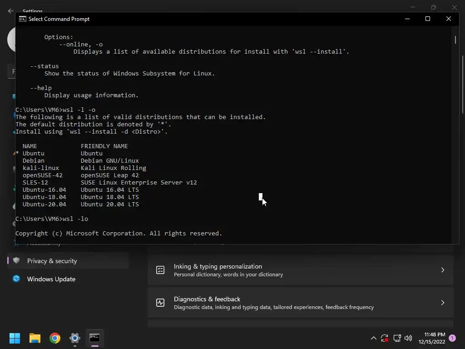
Task: Open the Windows Start menu
Action: (x=15, y=338)
